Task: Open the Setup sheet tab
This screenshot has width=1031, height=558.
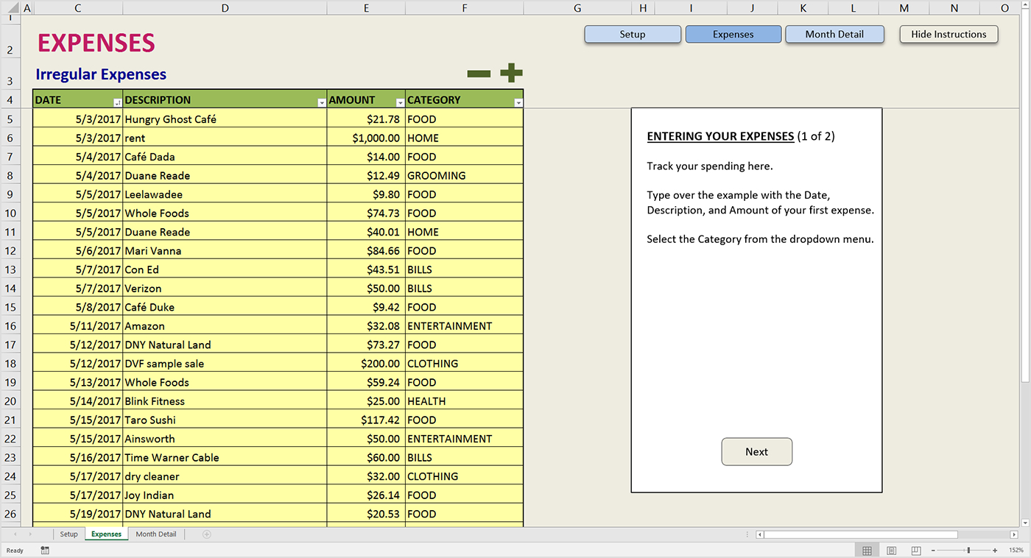Action: (x=68, y=534)
